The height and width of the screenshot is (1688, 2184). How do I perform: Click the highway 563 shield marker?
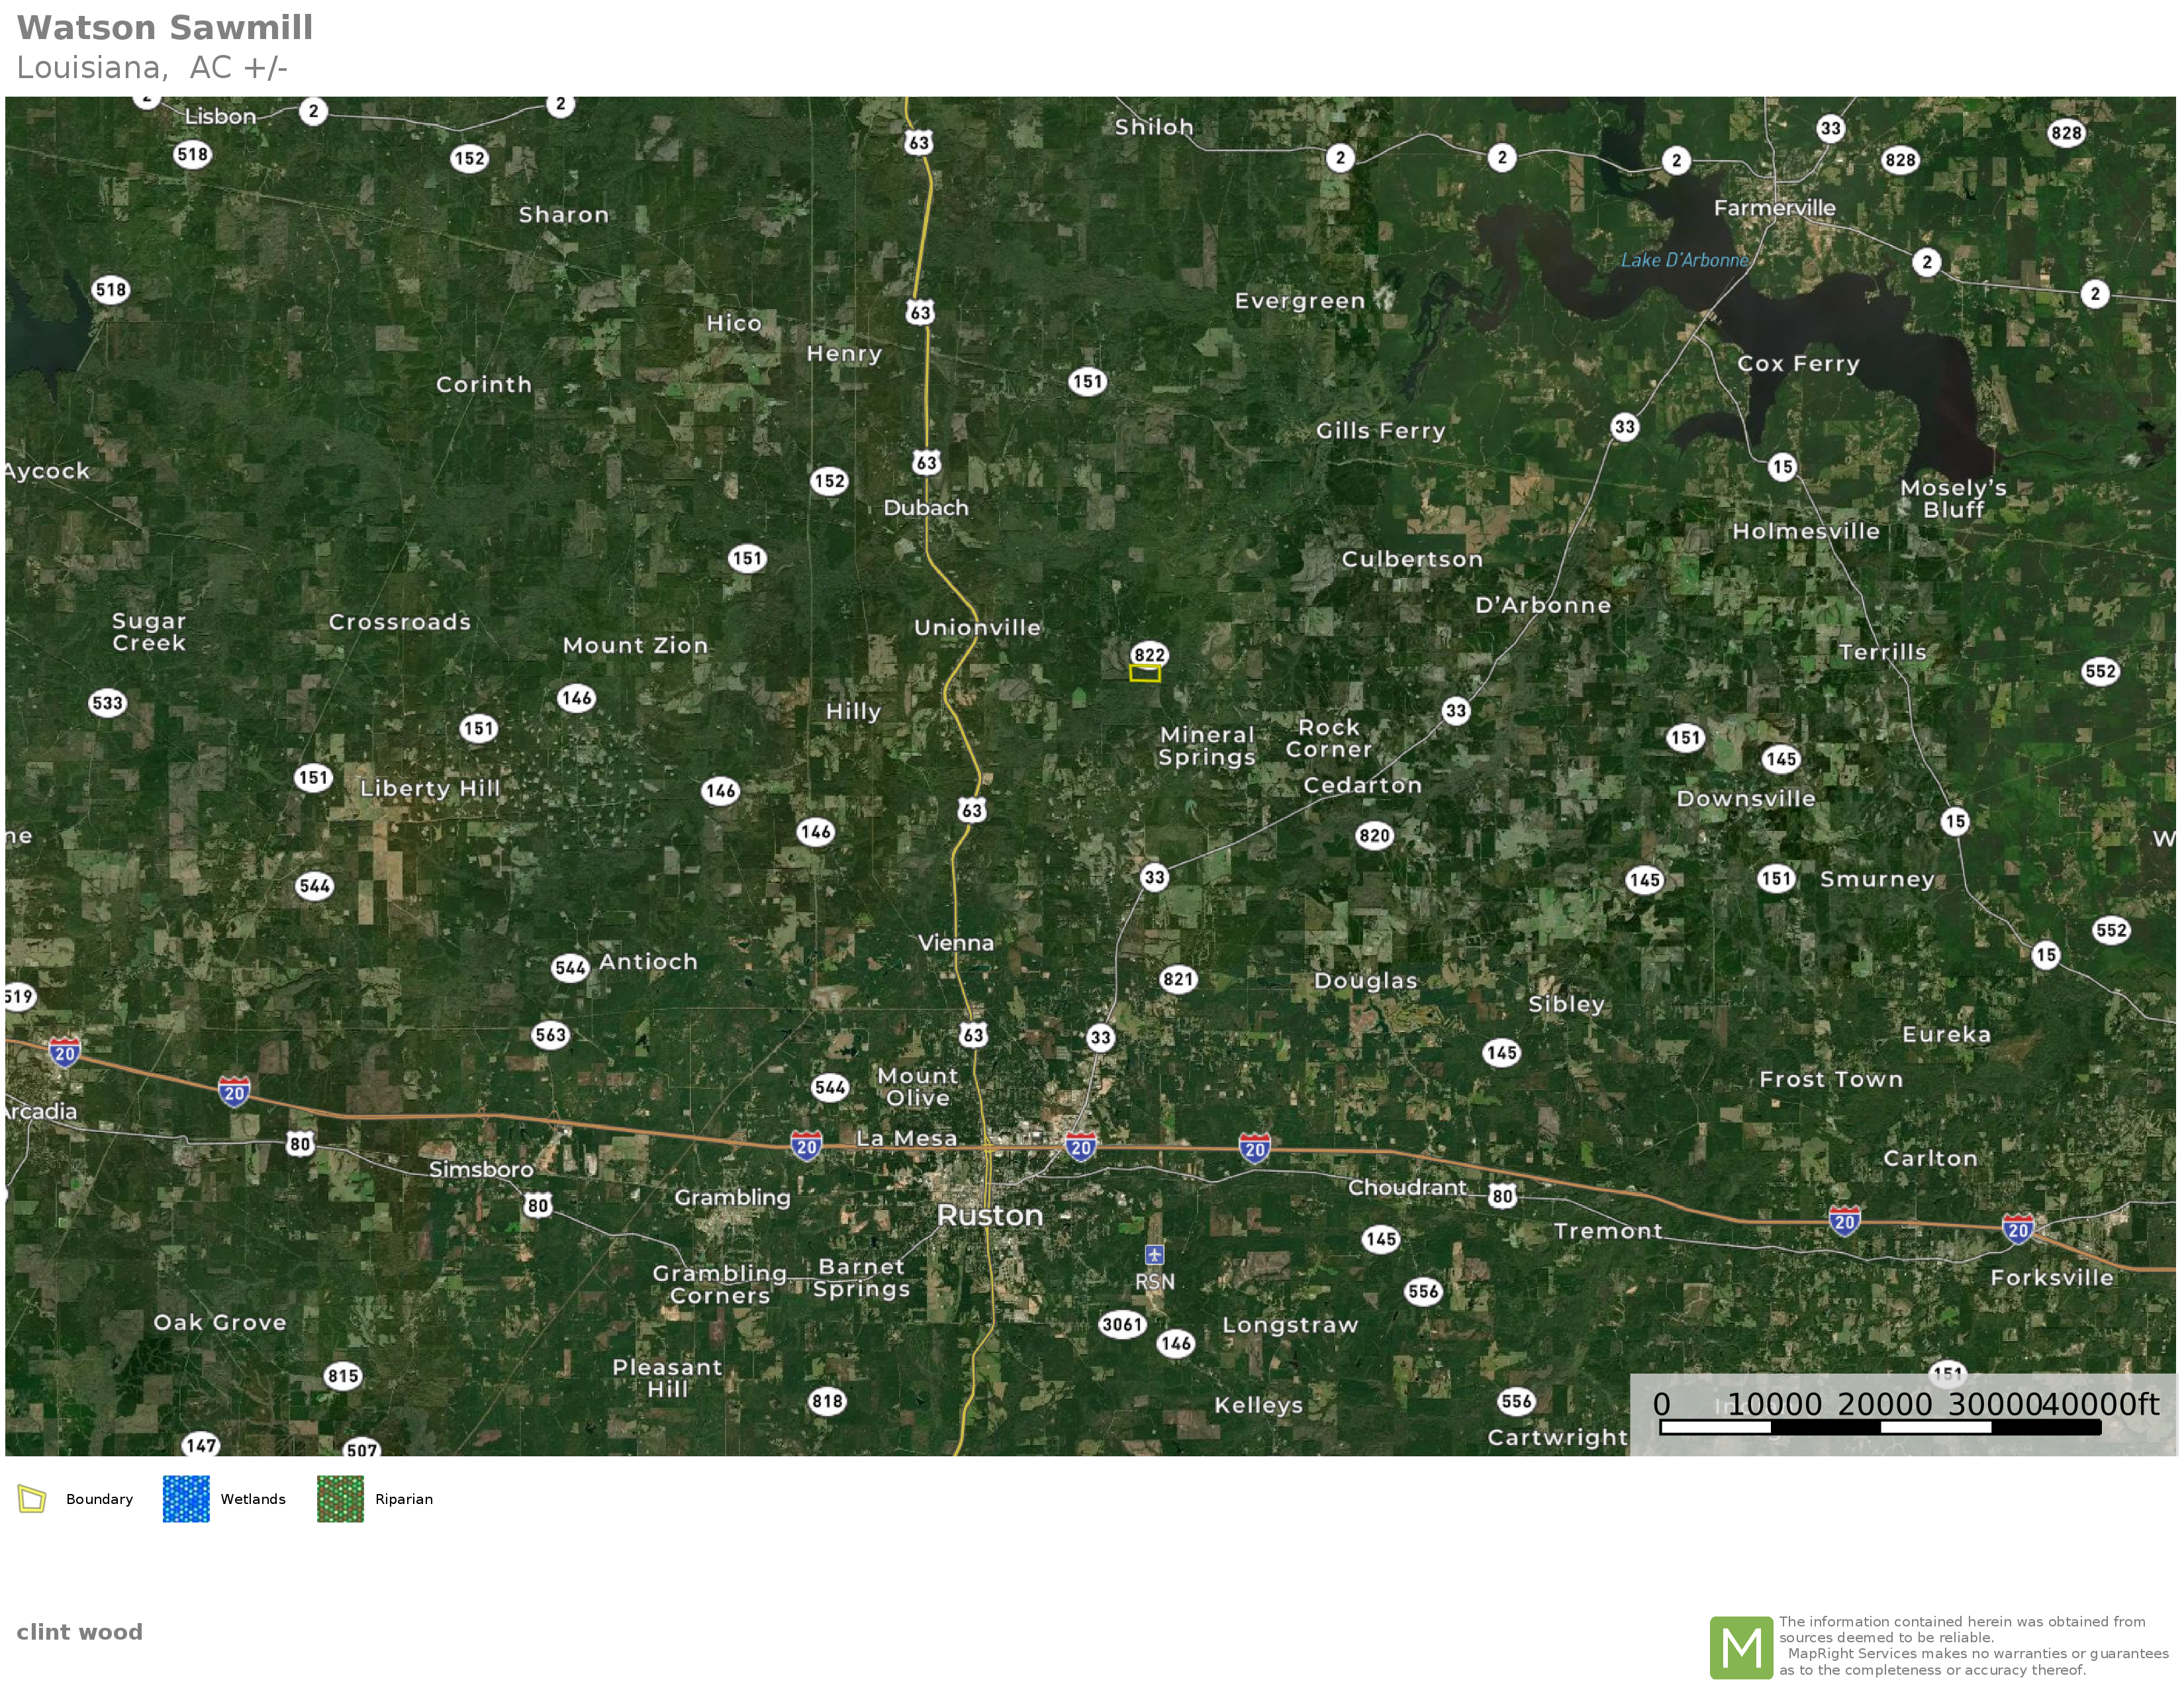550,1035
